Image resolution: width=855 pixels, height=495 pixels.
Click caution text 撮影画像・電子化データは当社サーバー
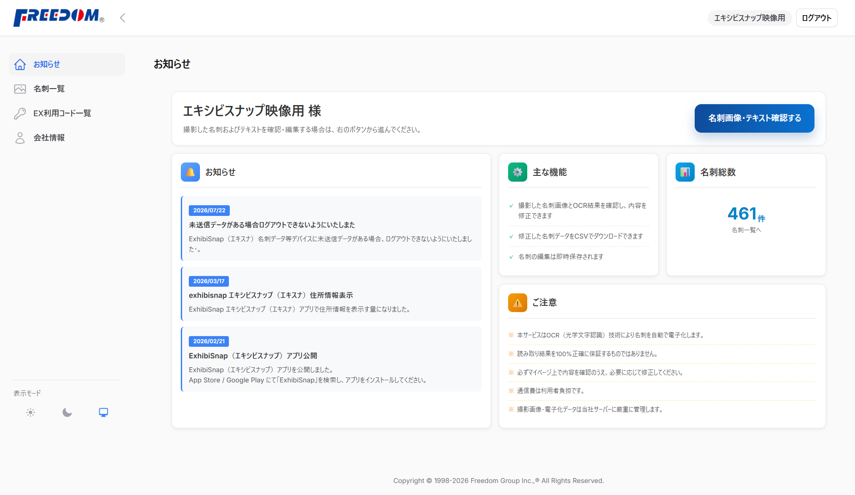pyautogui.click(x=590, y=410)
